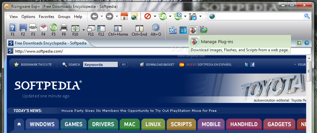317x133 pixels.
Task: Save page with the F2 floppy icon
Action: click(23, 27)
